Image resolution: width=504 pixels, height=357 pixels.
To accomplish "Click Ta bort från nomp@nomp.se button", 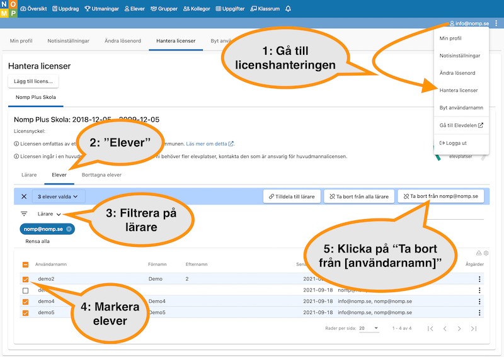I will 441,196.
